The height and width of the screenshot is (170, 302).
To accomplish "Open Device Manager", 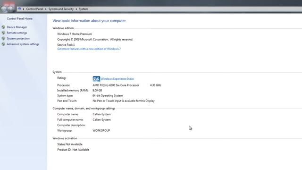I will click(x=17, y=27).
